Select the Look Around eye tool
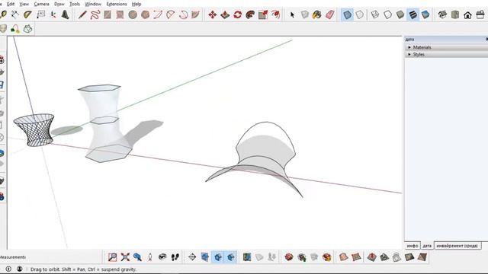This screenshot has height=274, width=488. (162, 257)
